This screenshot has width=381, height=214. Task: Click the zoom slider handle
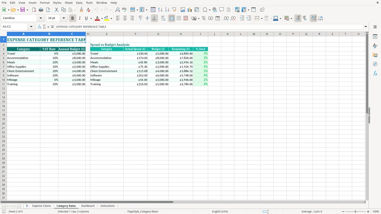(356, 211)
